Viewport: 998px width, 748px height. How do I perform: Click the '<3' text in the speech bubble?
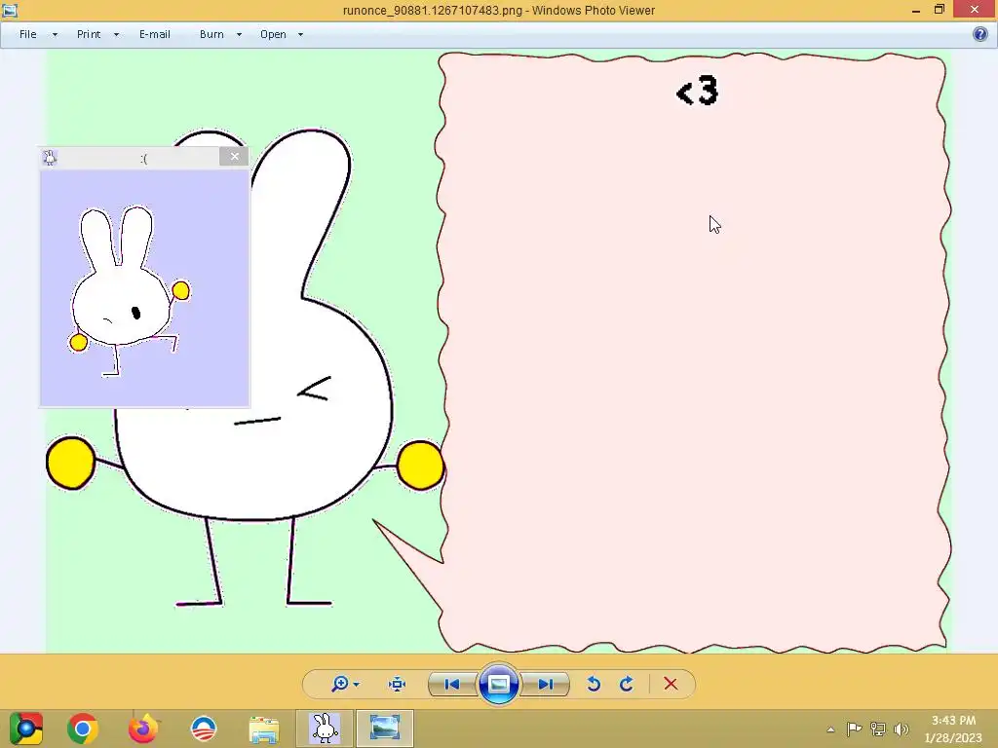[698, 91]
